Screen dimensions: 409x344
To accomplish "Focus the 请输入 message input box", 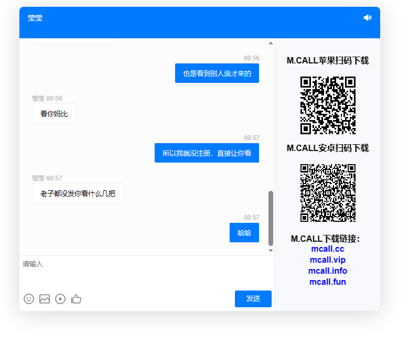I will click(147, 270).
